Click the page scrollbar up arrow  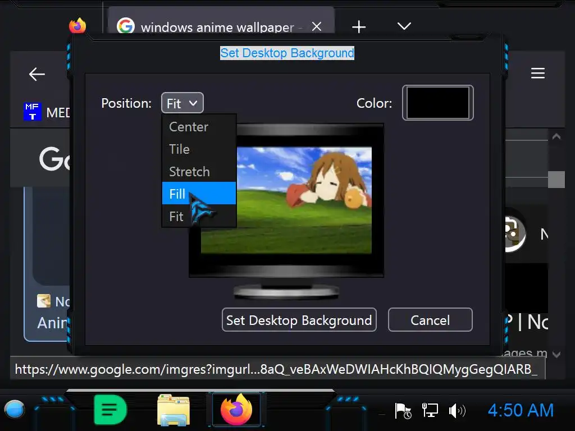click(556, 137)
